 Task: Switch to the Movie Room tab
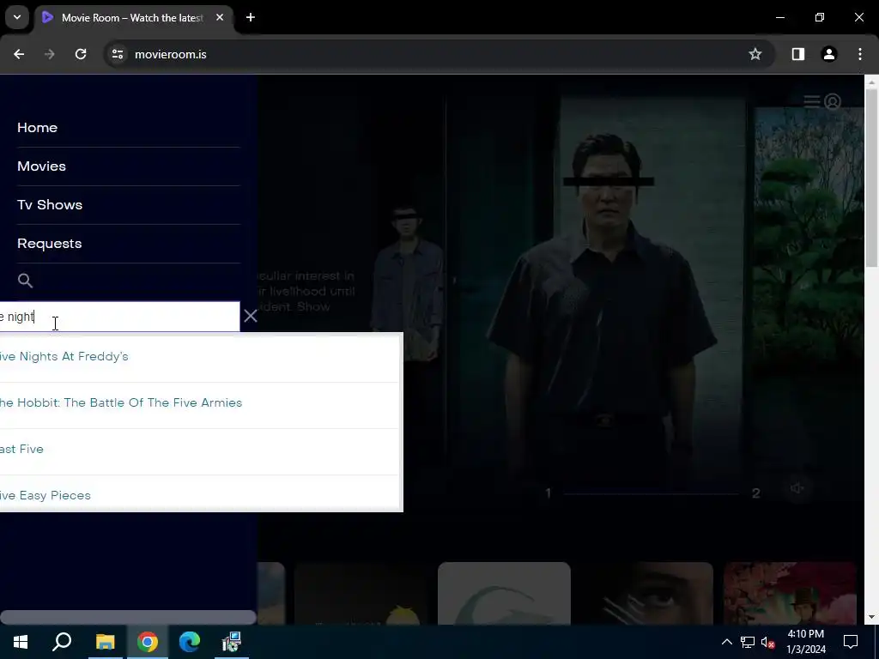133,18
